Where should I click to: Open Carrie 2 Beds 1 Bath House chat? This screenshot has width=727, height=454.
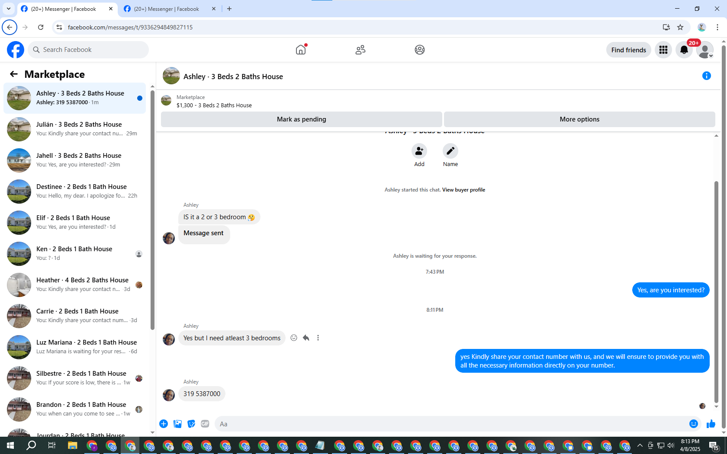pos(74,316)
